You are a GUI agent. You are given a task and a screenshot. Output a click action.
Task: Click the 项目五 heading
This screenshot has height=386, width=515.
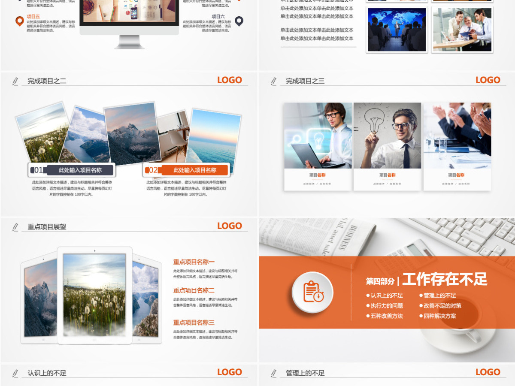coord(33,16)
